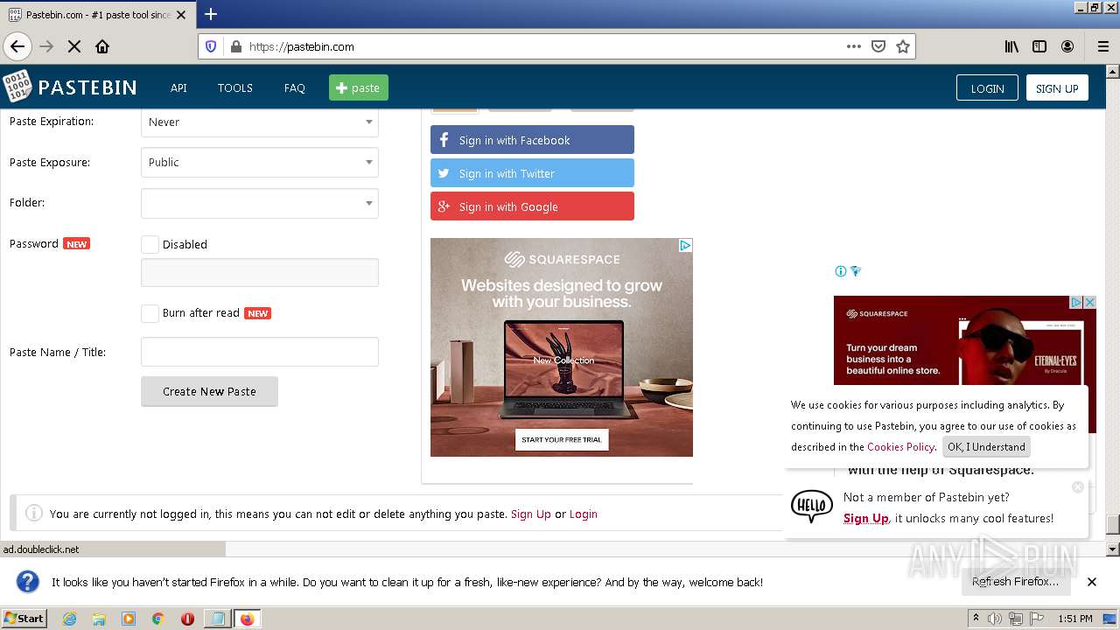Viewport: 1120px width, 630px height.
Task: Launch Chrome from the taskbar
Action: [158, 619]
